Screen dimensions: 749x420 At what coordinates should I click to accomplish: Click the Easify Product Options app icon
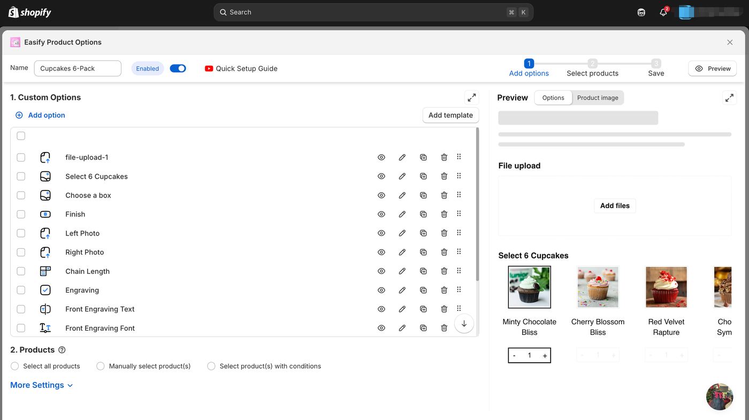(x=15, y=42)
